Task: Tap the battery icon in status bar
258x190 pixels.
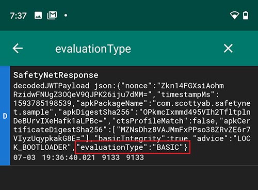Action: [x=246, y=15]
